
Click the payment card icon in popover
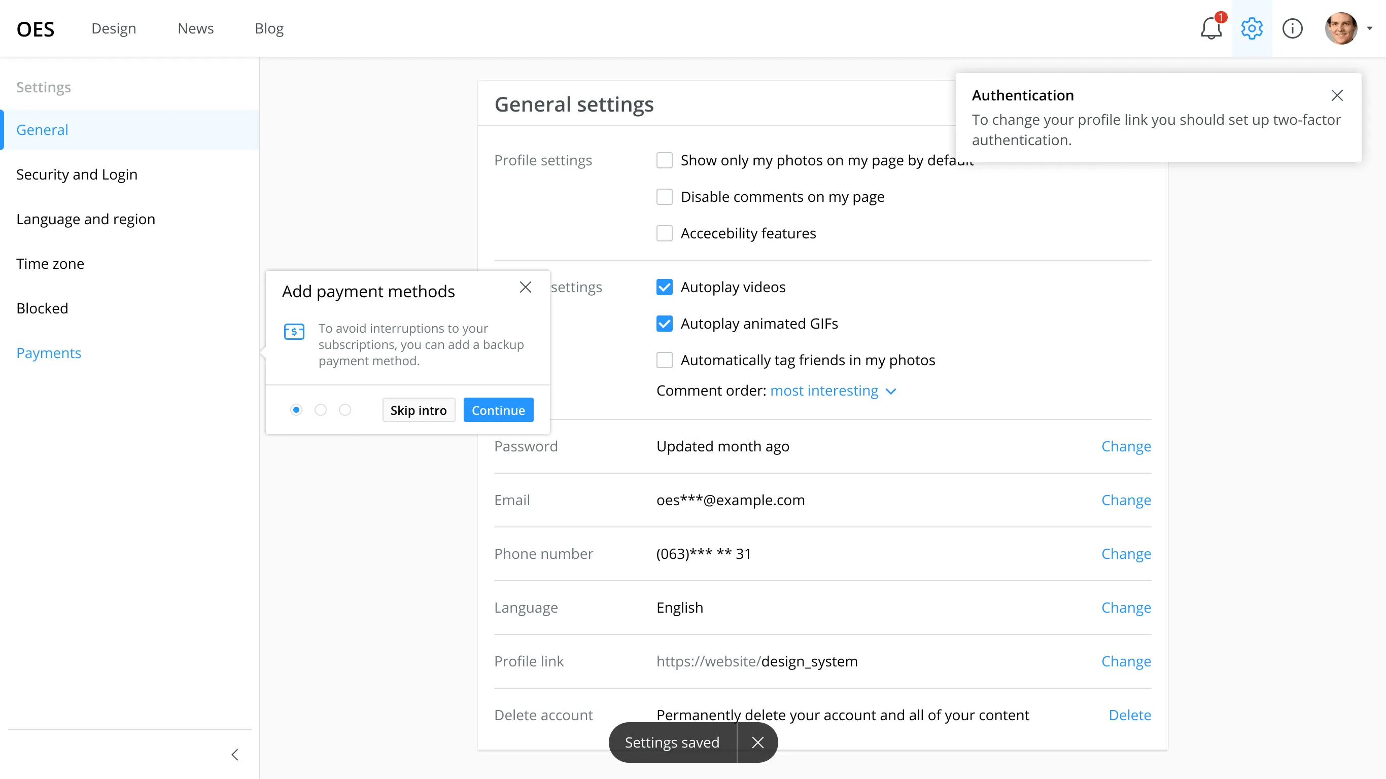click(294, 331)
